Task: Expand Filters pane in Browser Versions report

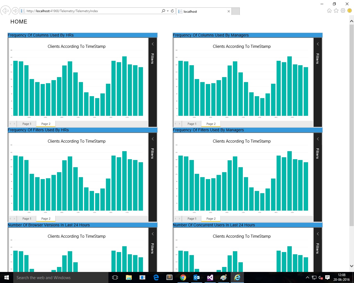Action: point(153,234)
